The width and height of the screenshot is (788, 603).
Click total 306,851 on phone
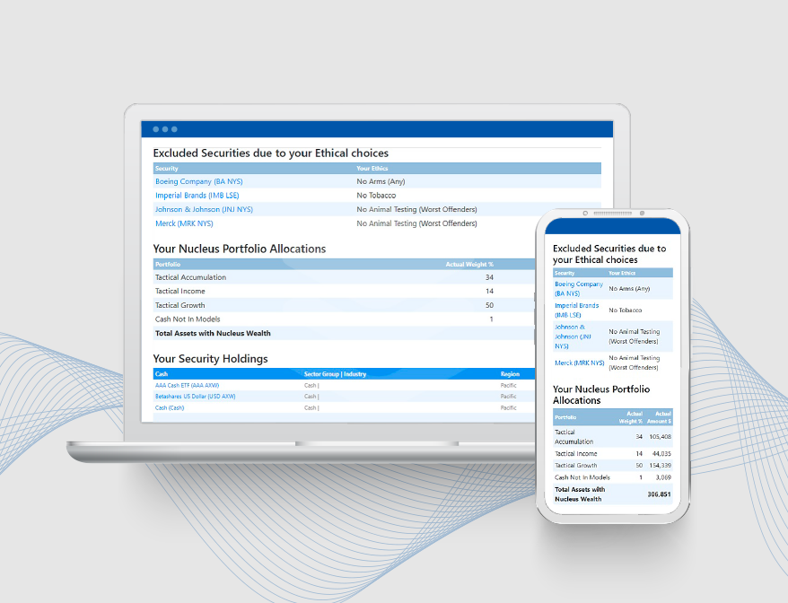point(659,494)
